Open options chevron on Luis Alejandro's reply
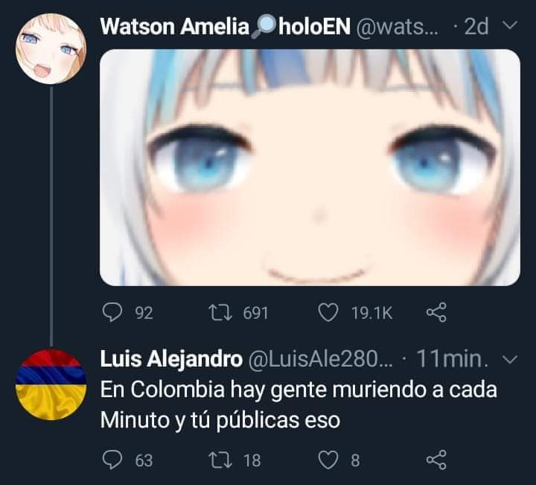This screenshot has width=536, height=485. [x=509, y=360]
